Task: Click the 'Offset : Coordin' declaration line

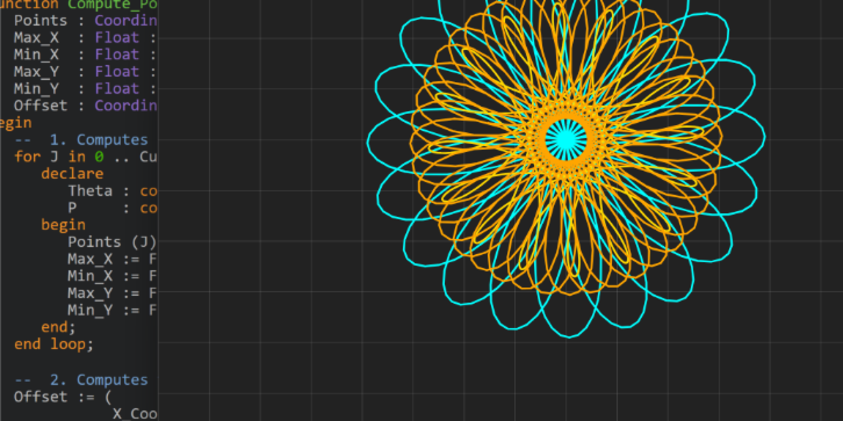Action: 85,106
